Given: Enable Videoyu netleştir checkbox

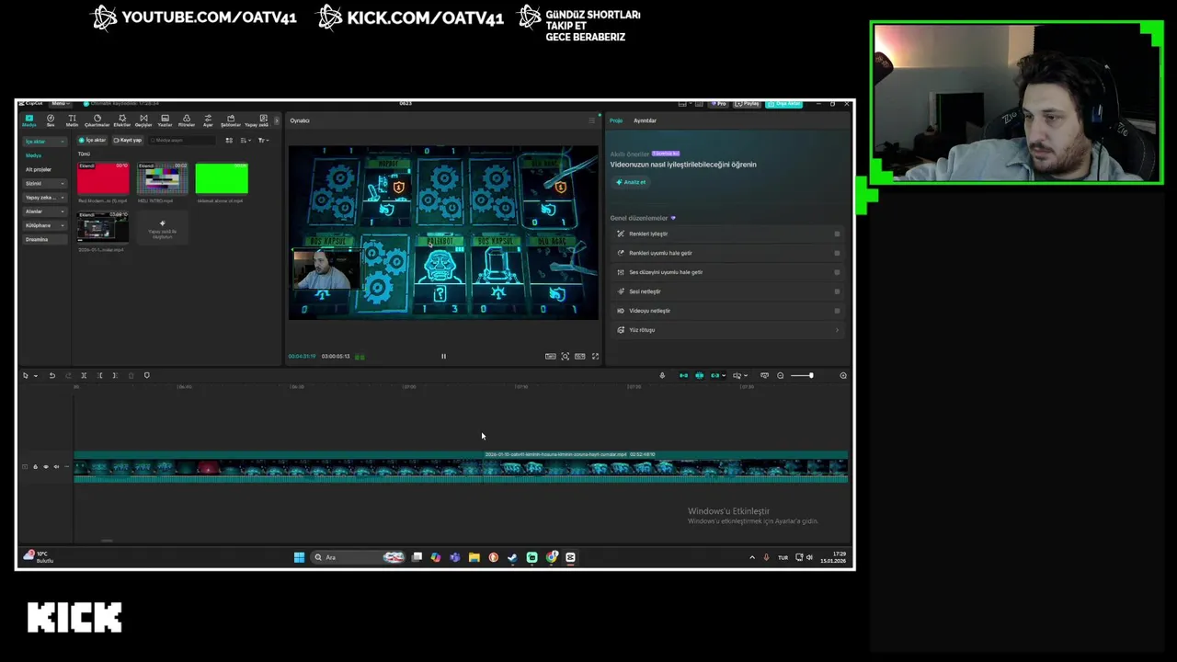Looking at the screenshot, I should coord(837,311).
